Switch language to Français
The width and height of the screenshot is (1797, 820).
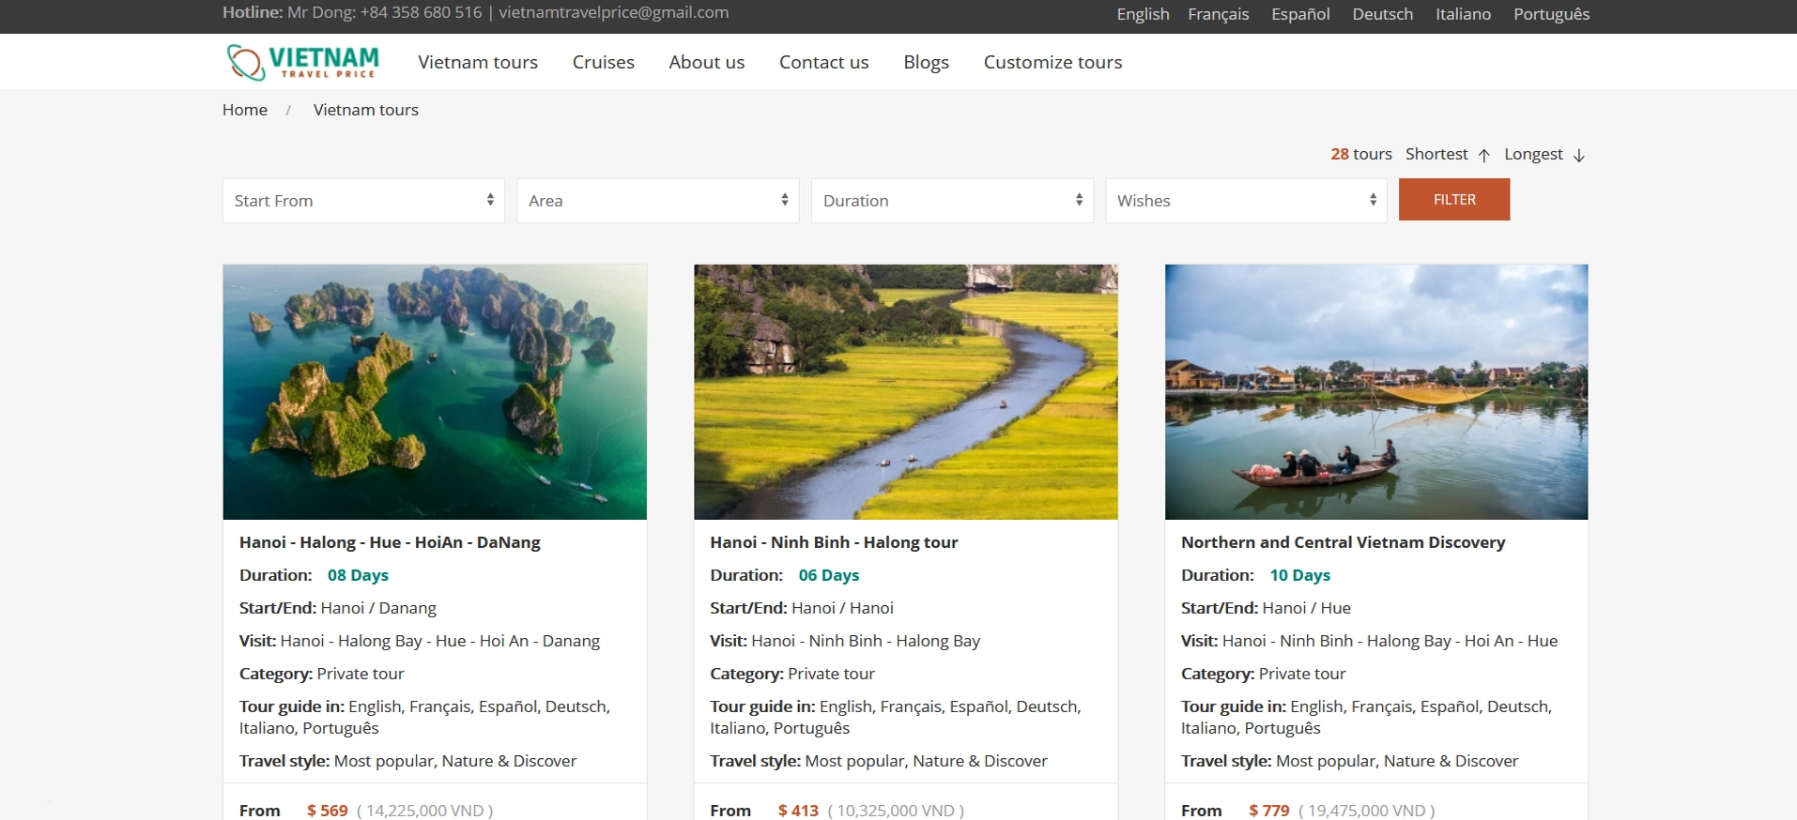tap(1218, 14)
